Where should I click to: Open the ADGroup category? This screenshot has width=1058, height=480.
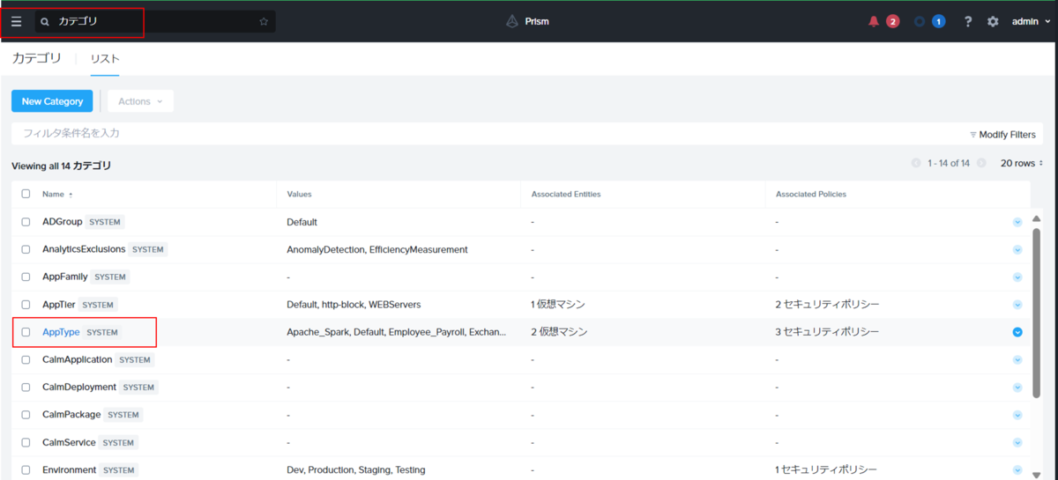[63, 222]
